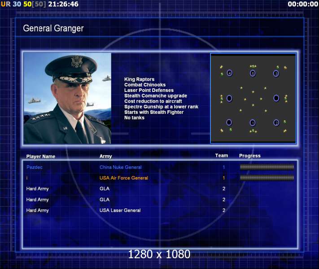319x269 pixels.
Task: Click the Hard Army name in the USA Laser General row
Action: 37,210
